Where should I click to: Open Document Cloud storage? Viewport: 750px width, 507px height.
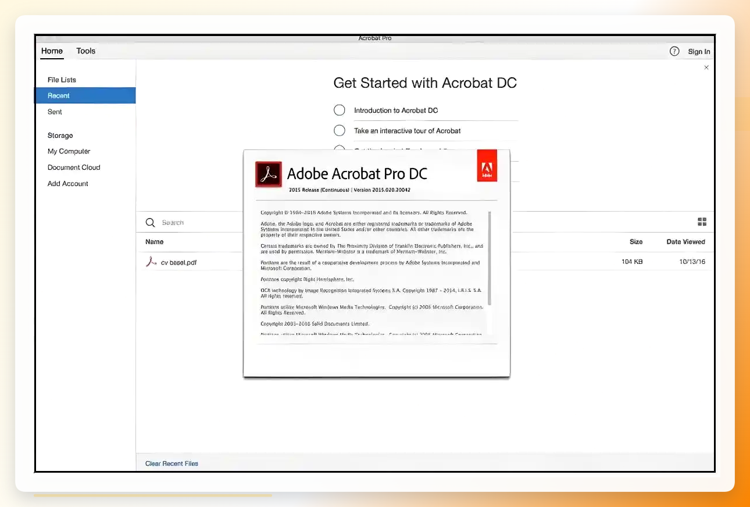click(74, 167)
